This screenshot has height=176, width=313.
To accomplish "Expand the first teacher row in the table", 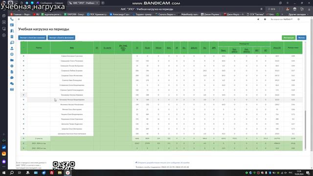I will coord(23,56).
